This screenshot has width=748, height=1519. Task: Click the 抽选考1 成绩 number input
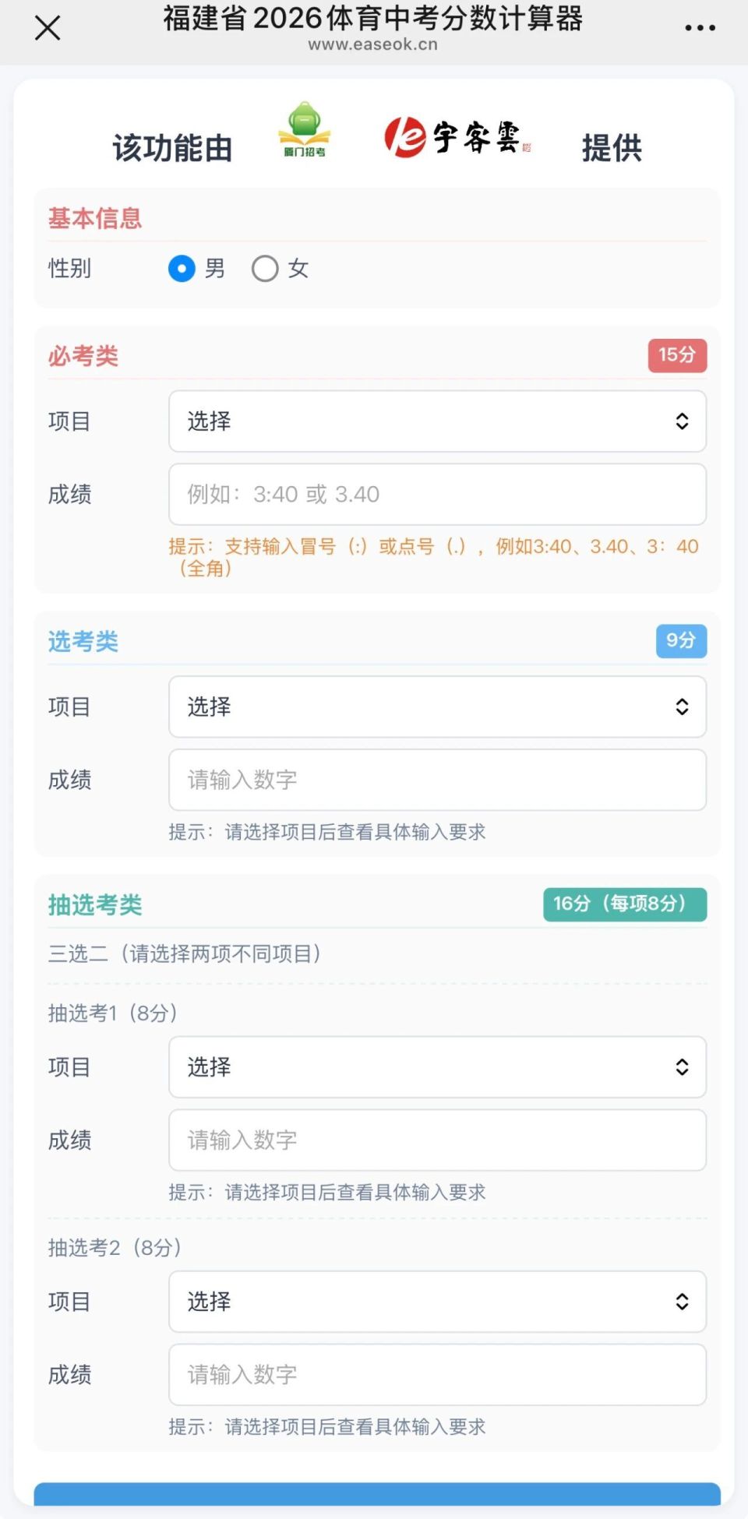tap(436, 1140)
